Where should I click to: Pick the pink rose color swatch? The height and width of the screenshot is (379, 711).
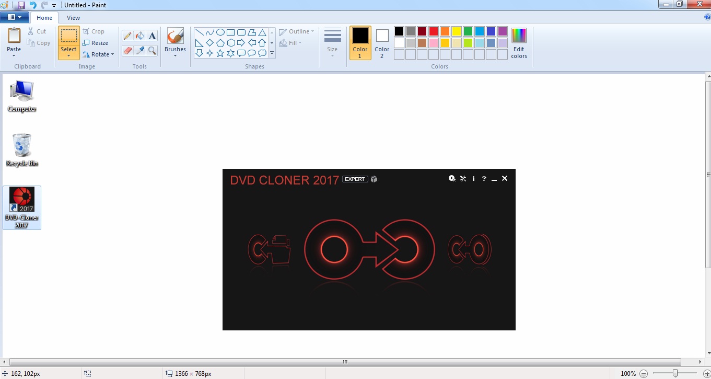click(x=434, y=43)
